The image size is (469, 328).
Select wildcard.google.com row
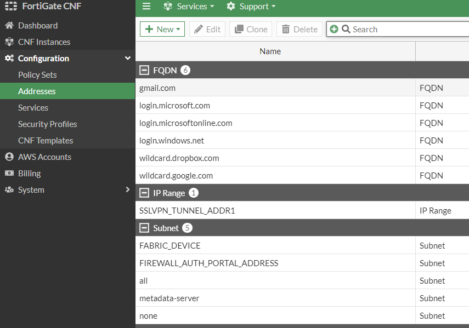tap(302, 175)
